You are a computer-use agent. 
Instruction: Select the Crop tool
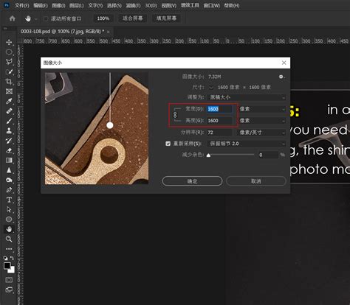coord(9,82)
